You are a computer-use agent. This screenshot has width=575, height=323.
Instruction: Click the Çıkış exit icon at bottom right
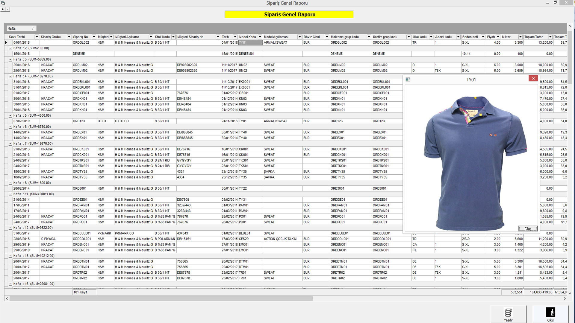[x=550, y=313]
